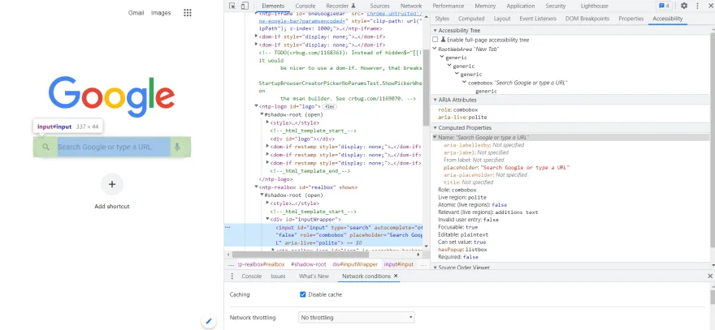Collapse the Name computed property row
715x330 pixels.
(x=435, y=138)
